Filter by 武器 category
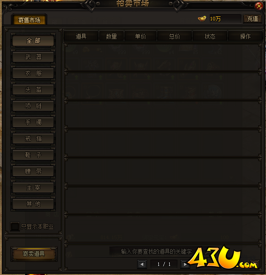 coord(33,57)
